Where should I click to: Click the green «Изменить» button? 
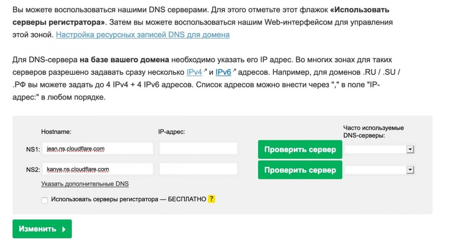(x=42, y=229)
